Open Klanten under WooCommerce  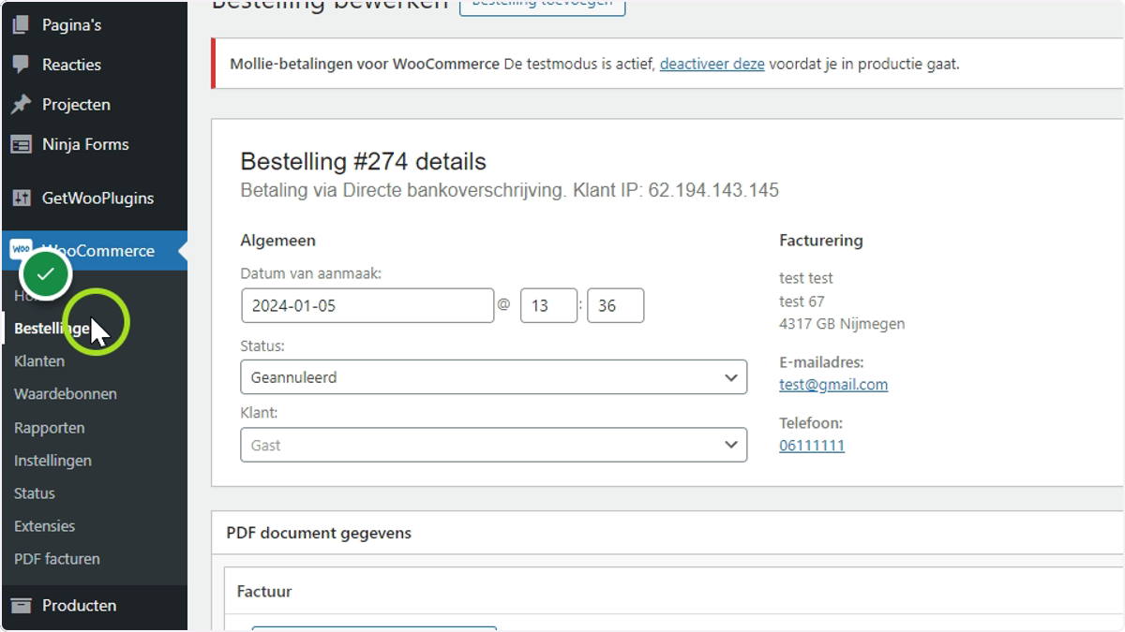pyautogui.click(x=39, y=361)
